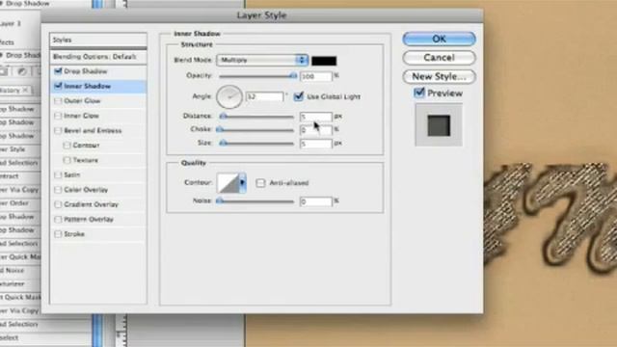Check the Anti-aliased option

(x=260, y=183)
